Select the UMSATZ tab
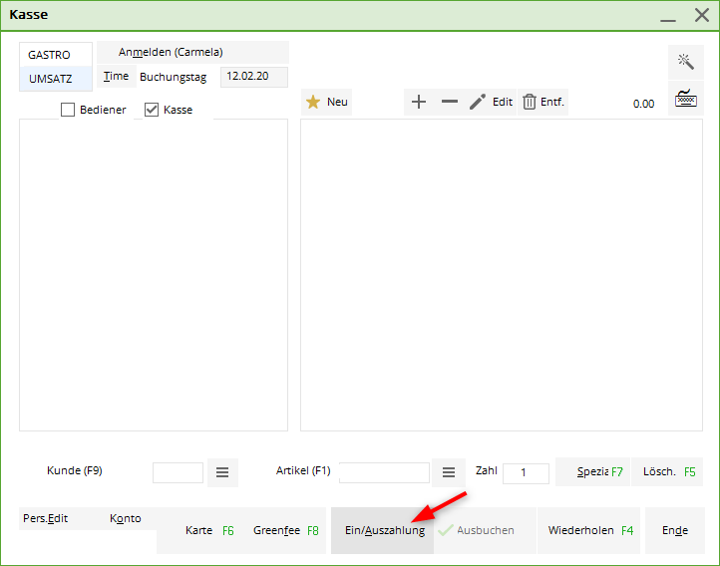Viewport: 720px width, 566px height. (x=51, y=79)
